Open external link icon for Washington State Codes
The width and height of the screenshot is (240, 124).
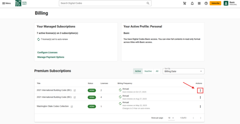tap(72, 107)
